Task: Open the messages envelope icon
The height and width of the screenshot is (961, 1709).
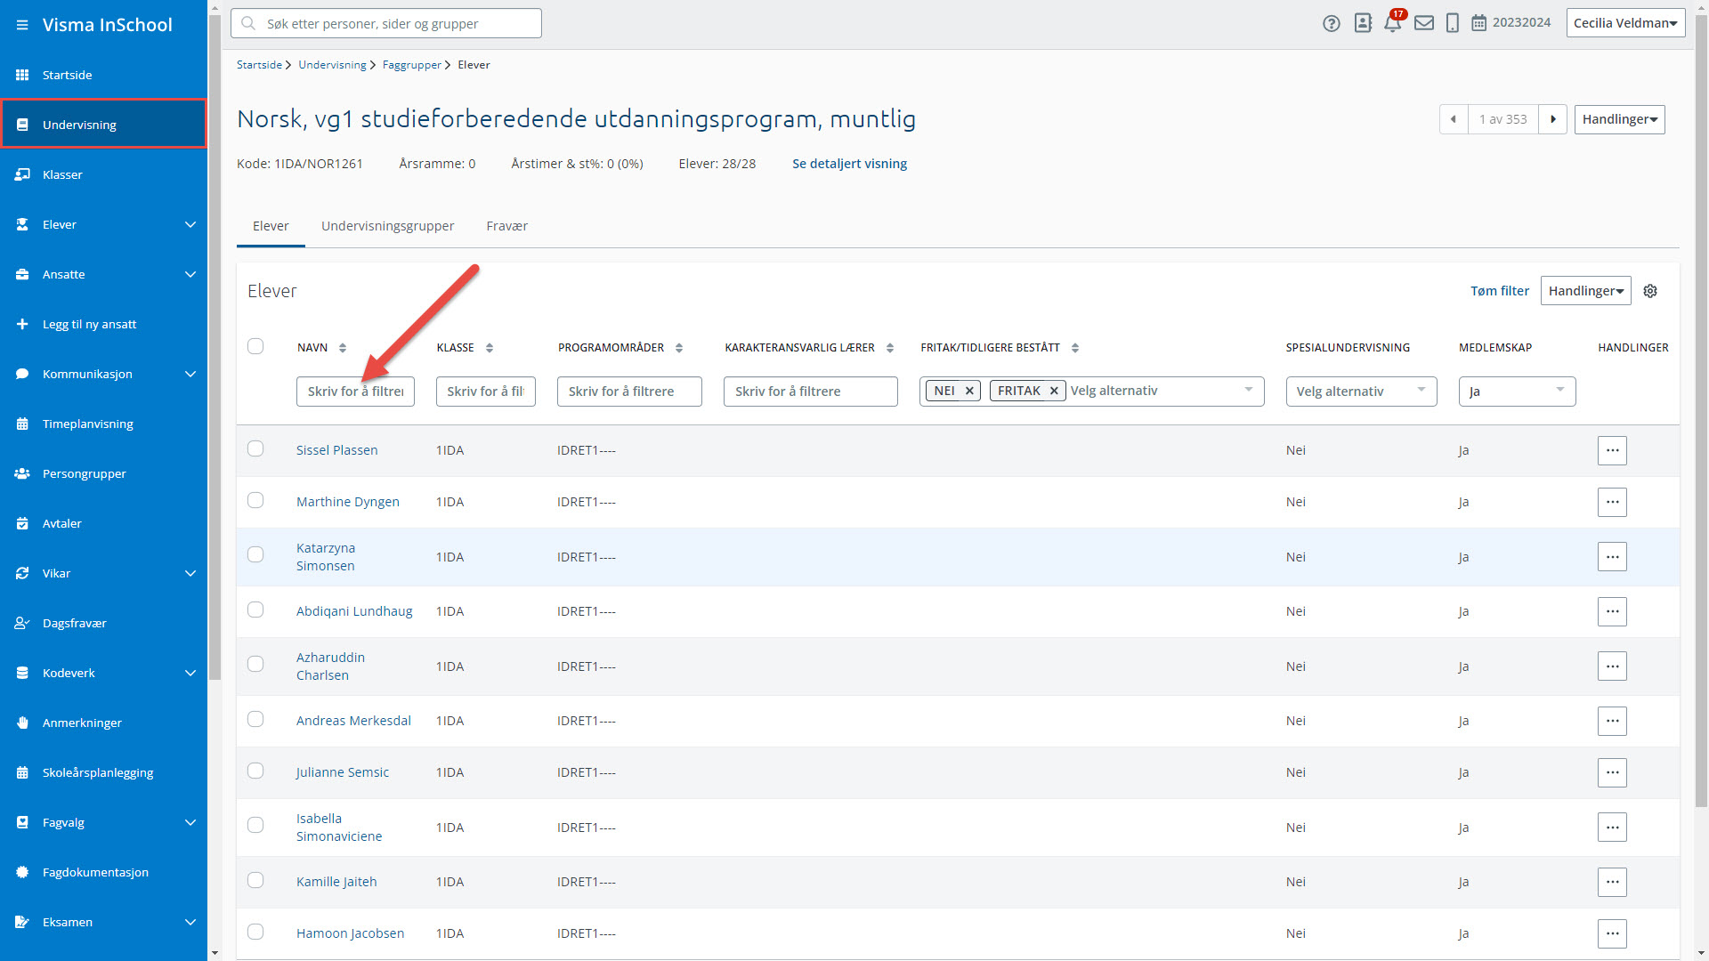Action: point(1424,23)
